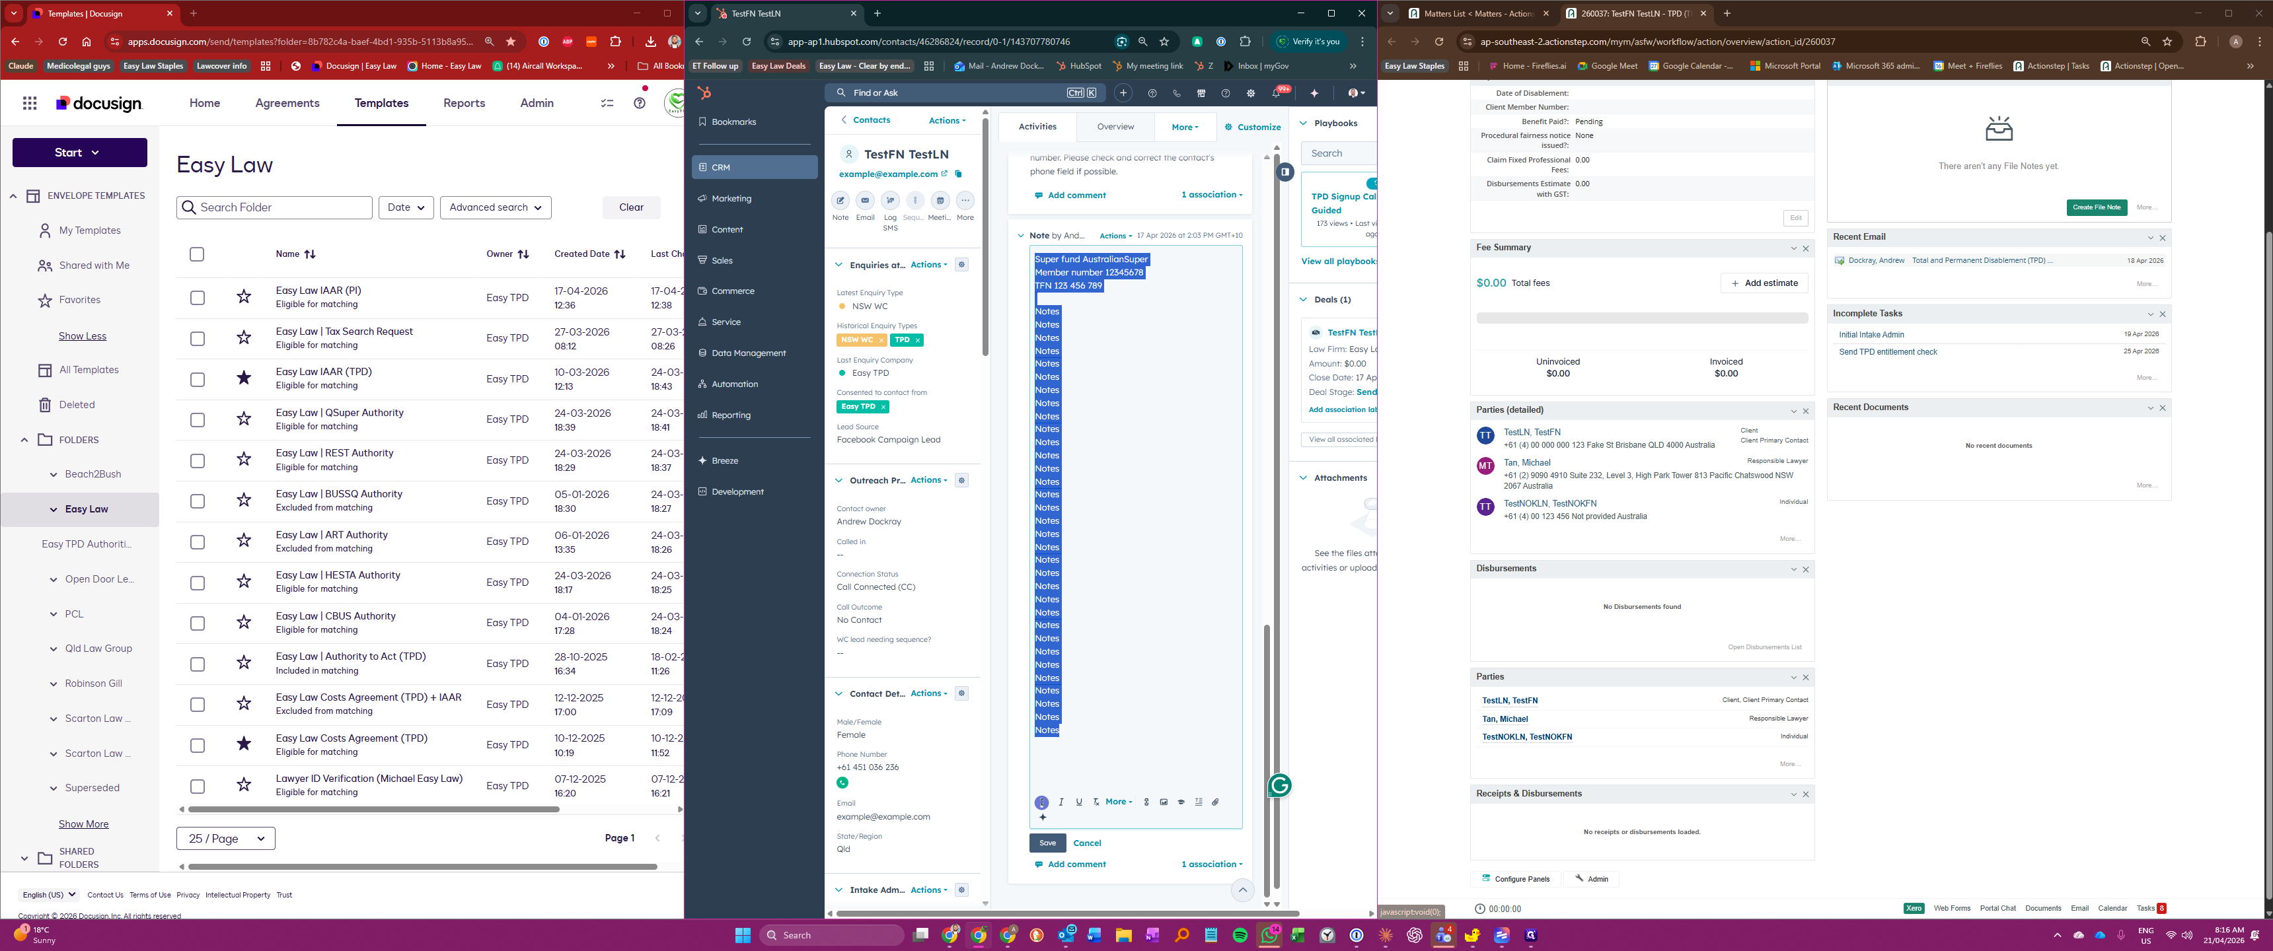Open the Overview tab in HubSpot record
Image resolution: width=2273 pixels, height=951 pixels.
pyautogui.click(x=1115, y=127)
